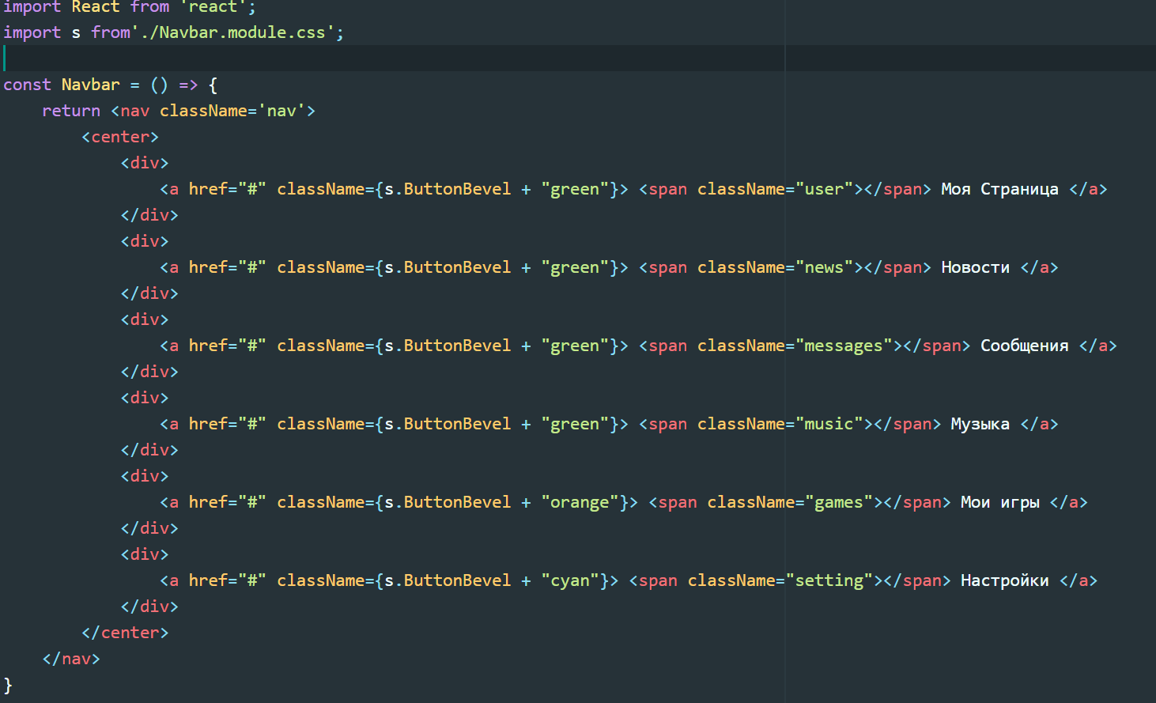This screenshot has height=703, width=1156.
Task: Click the const keyword
Action: point(27,85)
